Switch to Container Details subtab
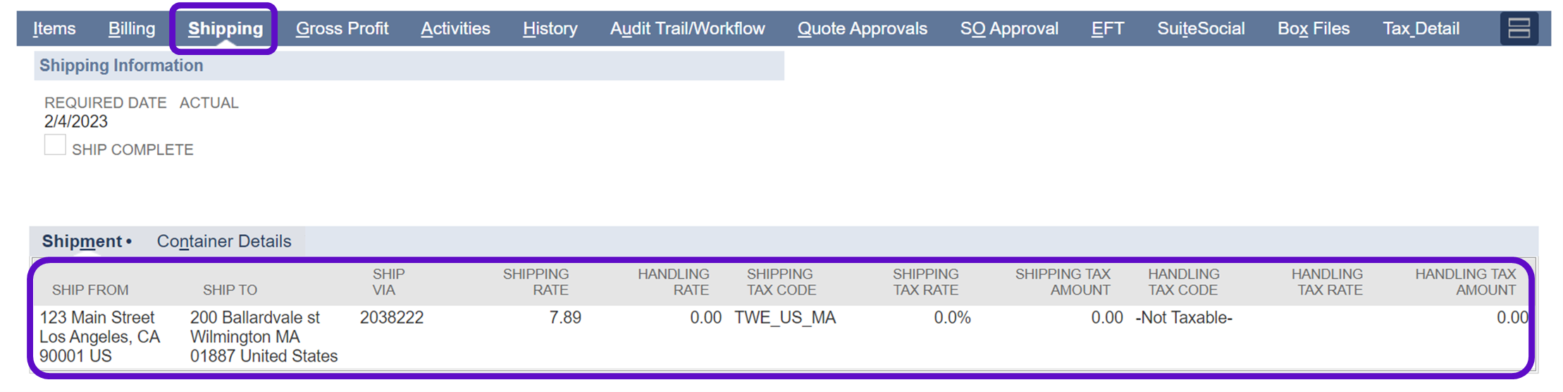Viewport: 1563px width, 392px height. click(224, 241)
